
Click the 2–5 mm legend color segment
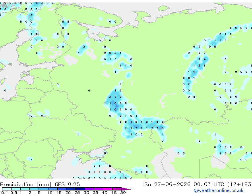click(x=34, y=189)
